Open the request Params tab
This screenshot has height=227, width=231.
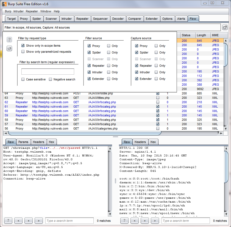[23, 142]
